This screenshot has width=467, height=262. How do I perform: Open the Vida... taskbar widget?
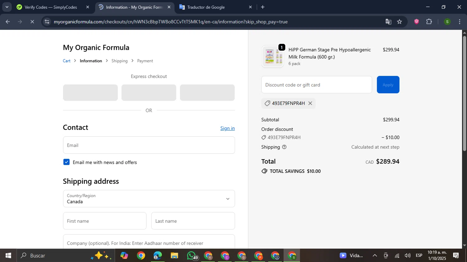pyautogui.click(x=351, y=255)
